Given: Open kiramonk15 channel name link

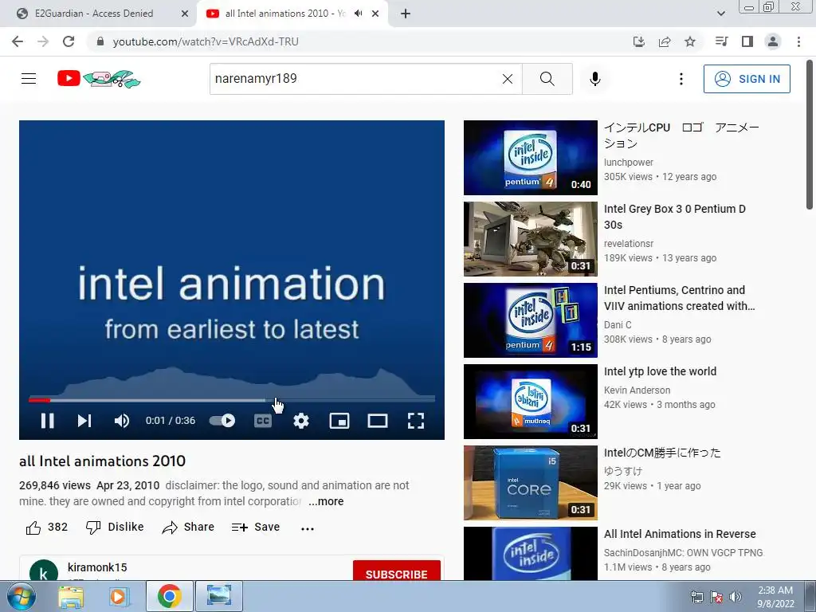Looking at the screenshot, I should [97, 567].
